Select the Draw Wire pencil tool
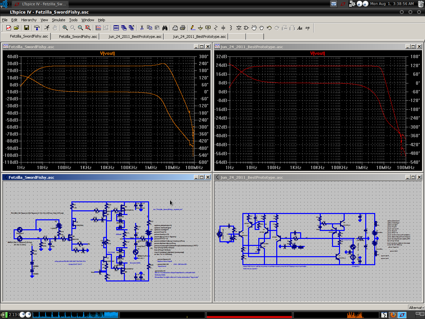425x319 pixels. pos(193,28)
